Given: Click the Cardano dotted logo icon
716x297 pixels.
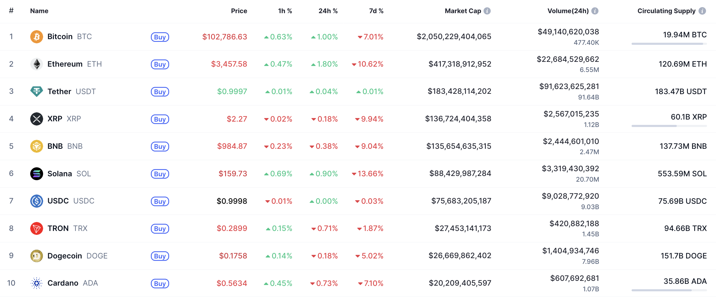Looking at the screenshot, I should (37, 283).
